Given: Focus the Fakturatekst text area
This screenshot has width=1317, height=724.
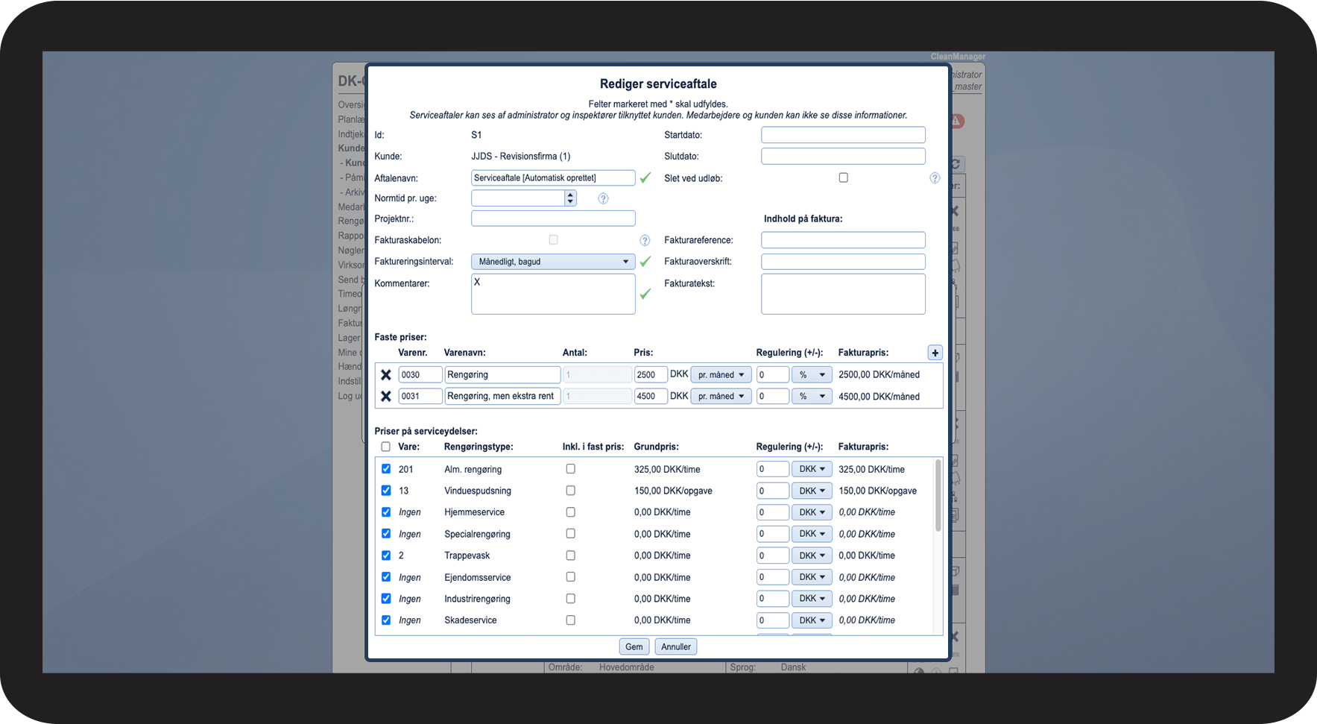Looking at the screenshot, I should tap(842, 294).
